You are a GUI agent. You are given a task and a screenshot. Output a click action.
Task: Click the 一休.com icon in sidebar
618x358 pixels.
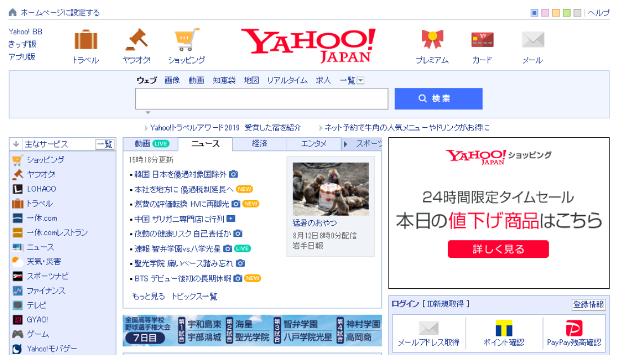(x=17, y=218)
